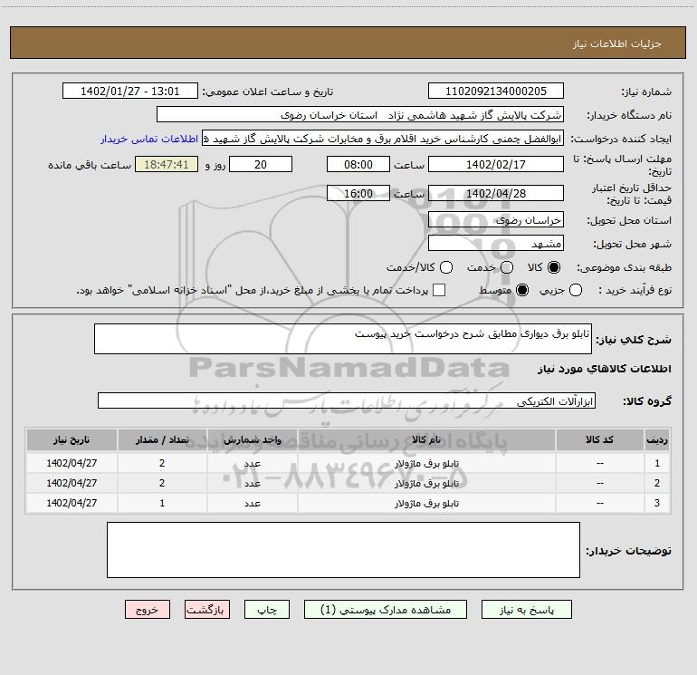Select the خدمت radio button
The height and width of the screenshot is (675, 697).
[507, 267]
